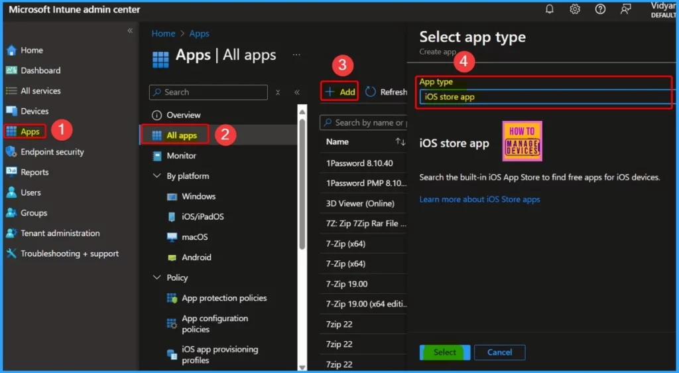679x373 pixels.
Task: Click the Home breadcrumb link
Action: coord(163,33)
